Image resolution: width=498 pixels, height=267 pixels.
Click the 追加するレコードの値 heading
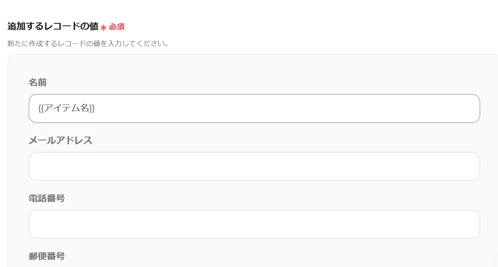click(52, 26)
